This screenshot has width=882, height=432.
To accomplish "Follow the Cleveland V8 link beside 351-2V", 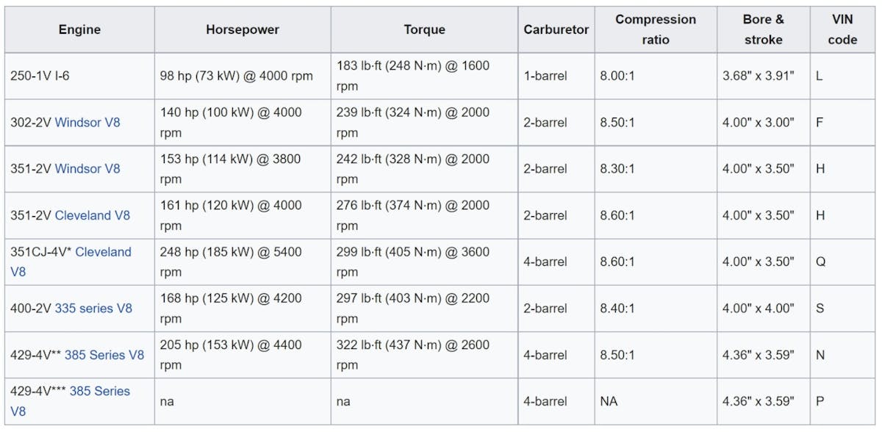I will pyautogui.click(x=93, y=215).
